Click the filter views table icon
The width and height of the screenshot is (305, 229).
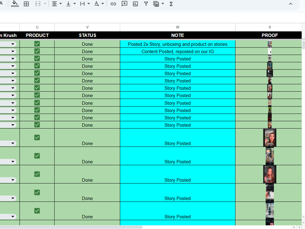tap(156, 4)
